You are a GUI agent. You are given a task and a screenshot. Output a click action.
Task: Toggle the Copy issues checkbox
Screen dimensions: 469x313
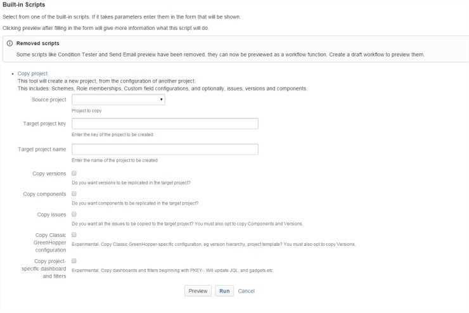coord(74,214)
